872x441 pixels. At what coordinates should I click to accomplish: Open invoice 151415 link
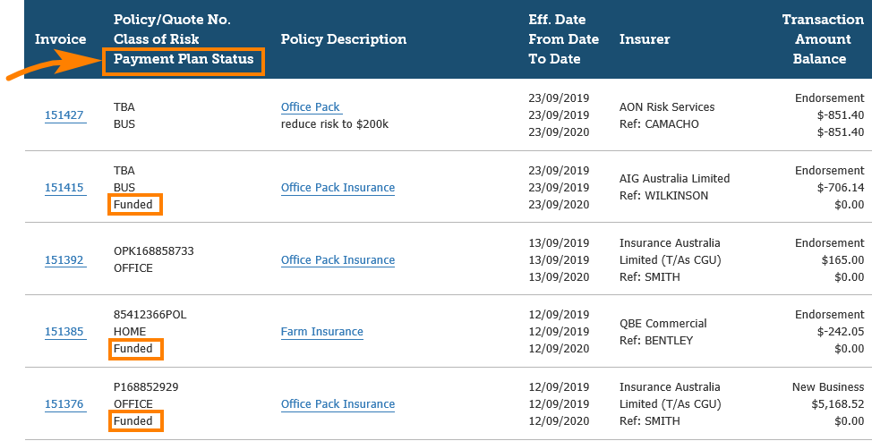tap(64, 188)
